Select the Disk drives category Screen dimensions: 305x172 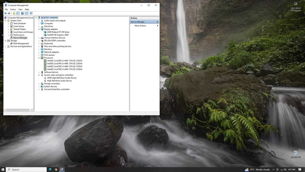coord(48,26)
